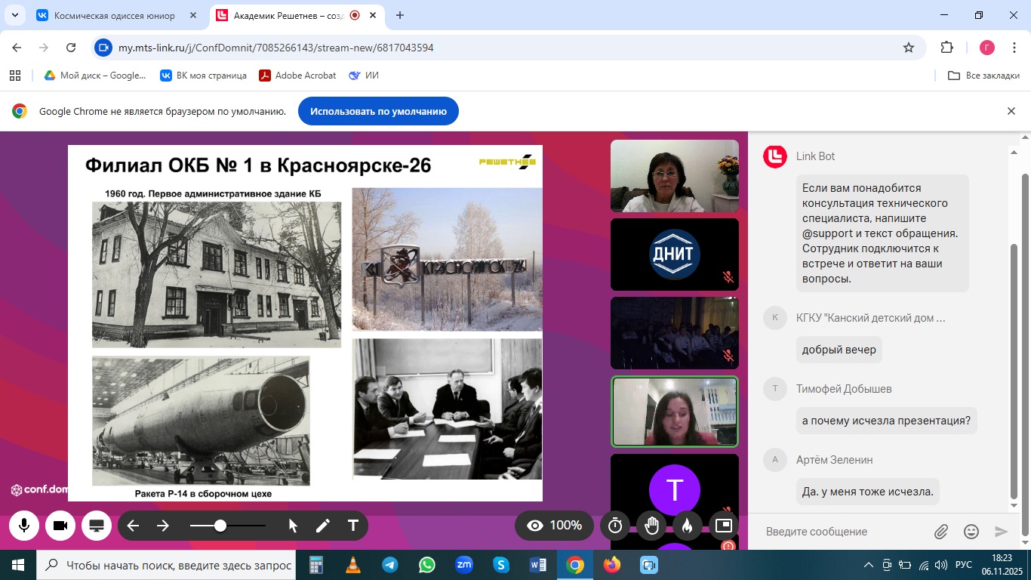
Task: Adjust the slide zoom slider handle
Action: (220, 526)
